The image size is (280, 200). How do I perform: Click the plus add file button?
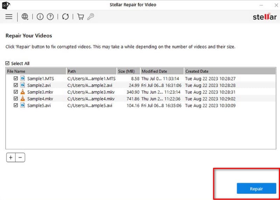click(11, 158)
